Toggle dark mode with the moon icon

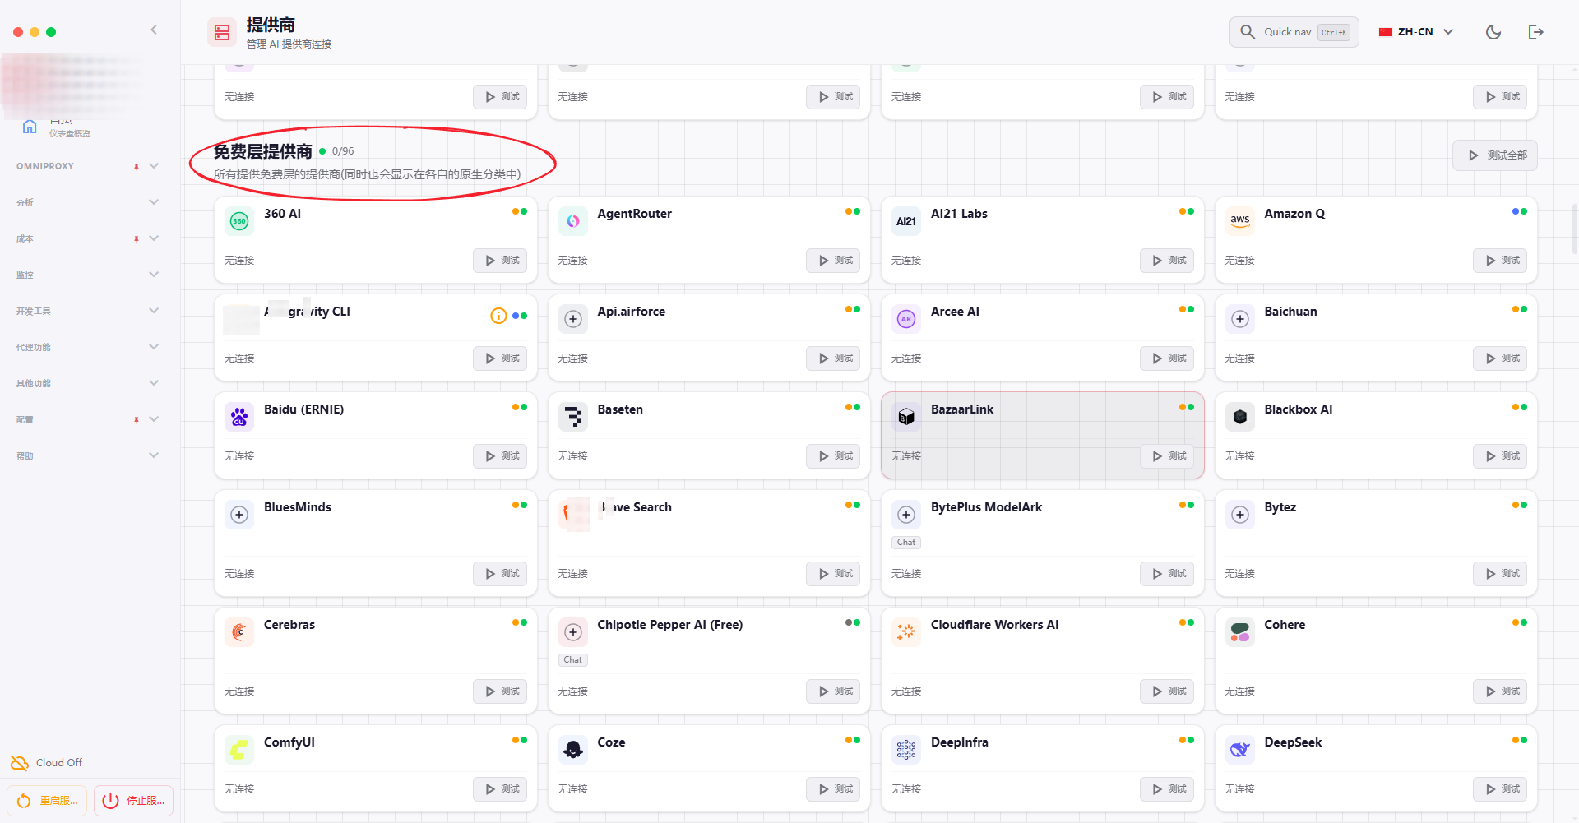(x=1493, y=32)
